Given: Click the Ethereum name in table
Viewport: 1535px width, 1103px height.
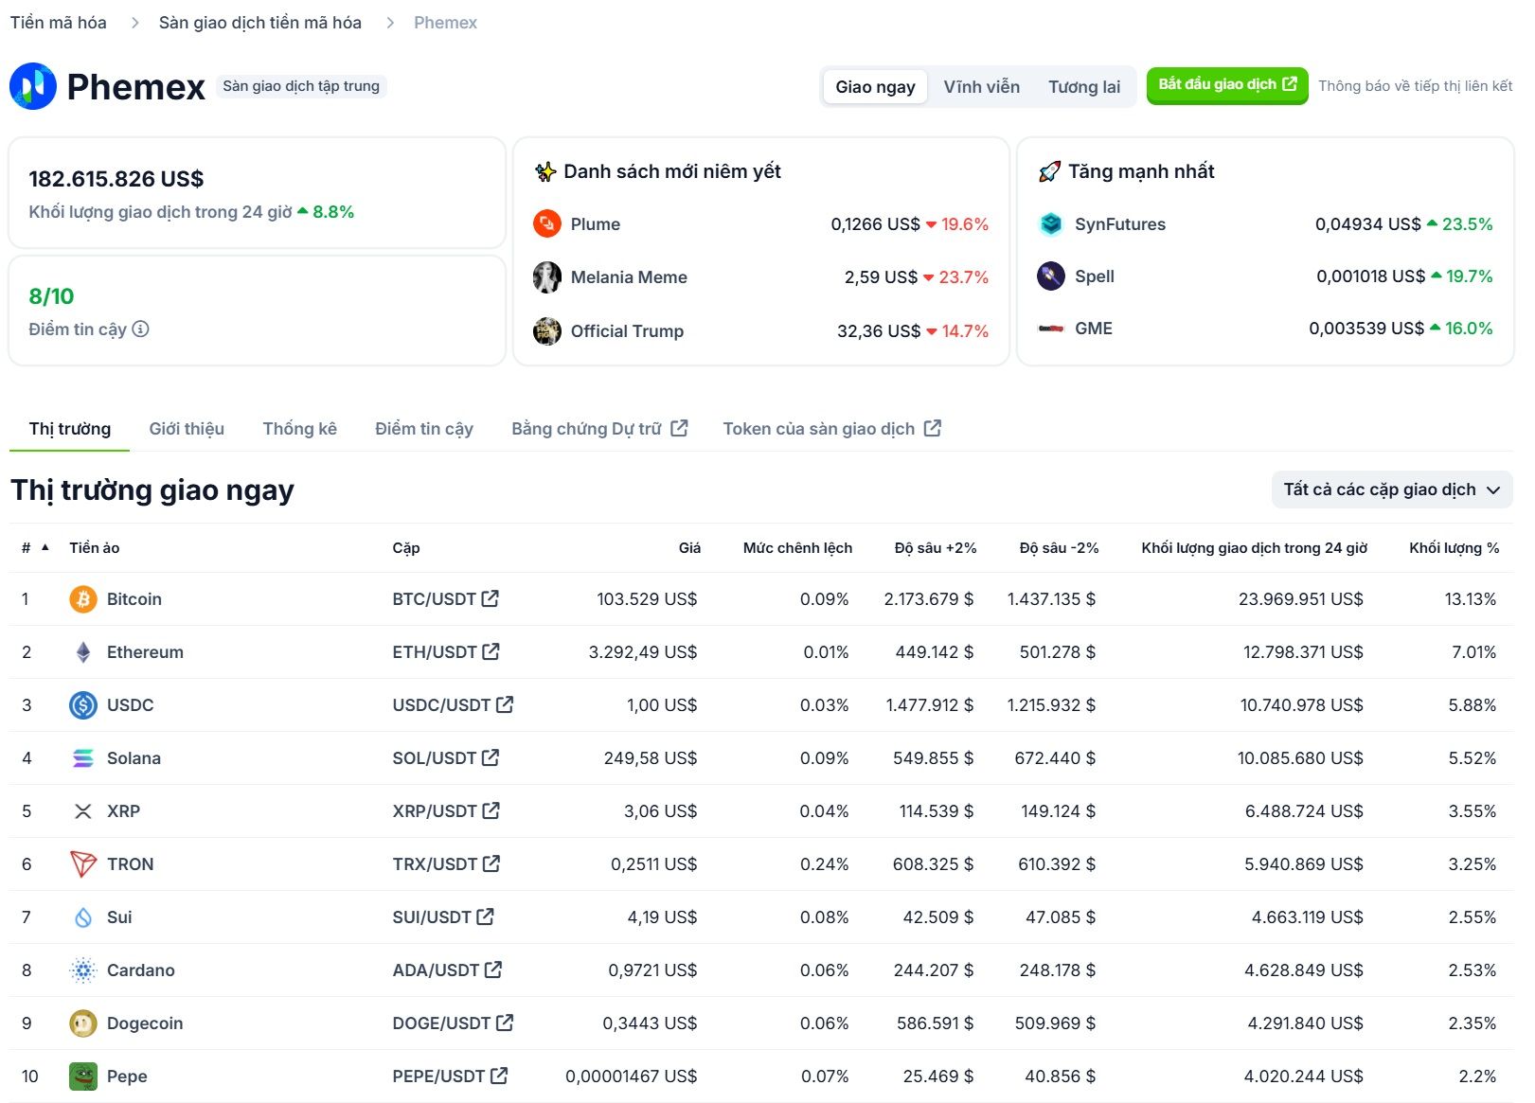Looking at the screenshot, I should 145,652.
